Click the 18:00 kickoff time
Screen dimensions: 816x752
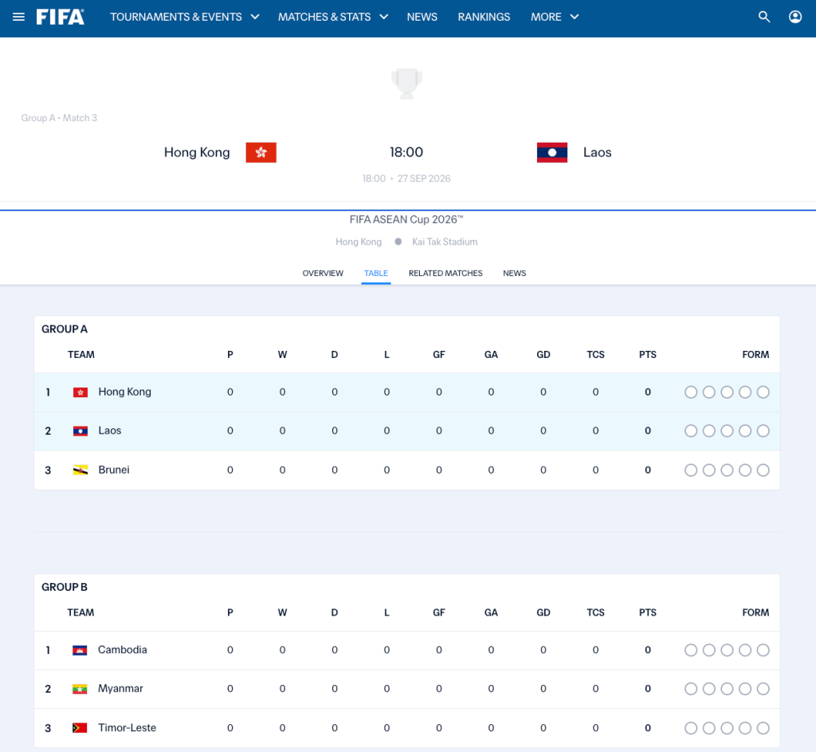click(x=406, y=152)
